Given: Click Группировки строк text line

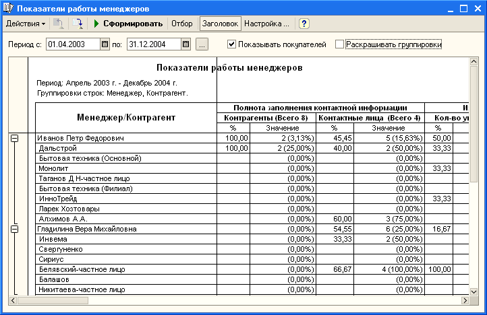Looking at the screenshot, I should pyautogui.click(x=113, y=94).
